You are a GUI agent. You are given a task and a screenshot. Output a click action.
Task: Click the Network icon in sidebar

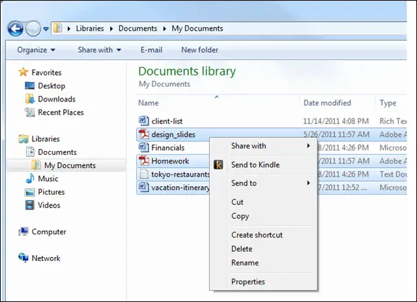[x=23, y=258]
